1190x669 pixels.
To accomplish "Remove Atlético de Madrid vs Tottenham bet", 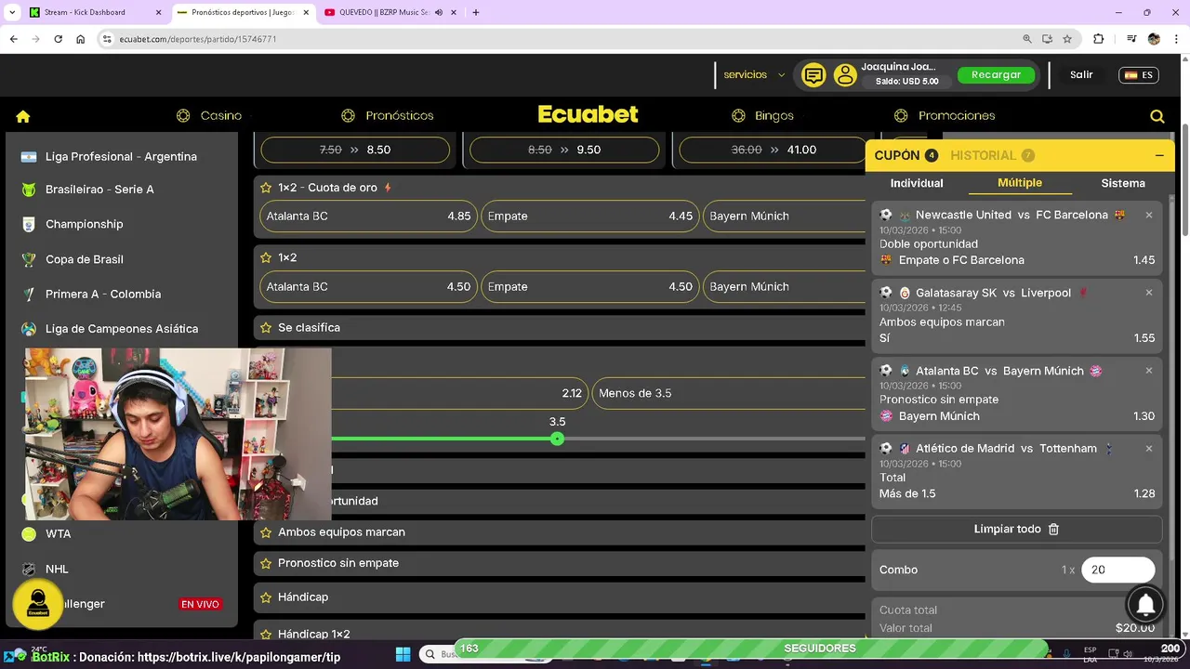I will tap(1149, 448).
